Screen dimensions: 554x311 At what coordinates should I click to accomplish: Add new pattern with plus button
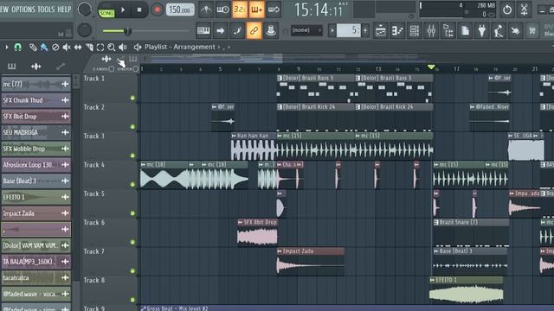tap(365, 31)
